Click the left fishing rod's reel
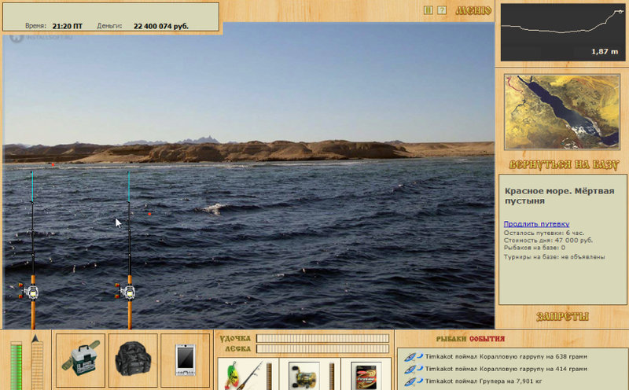629x390 pixels. point(31,292)
